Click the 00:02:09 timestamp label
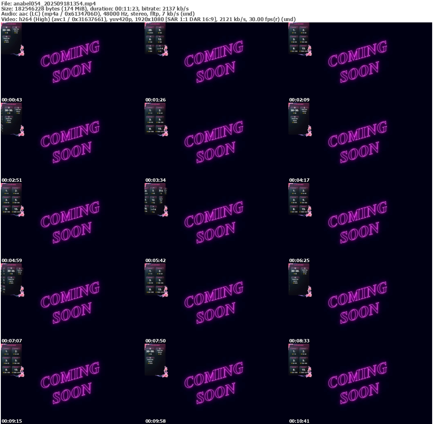This screenshot has height=424, width=433. [299, 100]
